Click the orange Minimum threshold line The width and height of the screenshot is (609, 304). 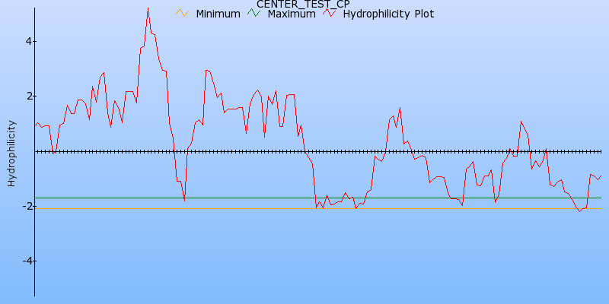[317, 208]
